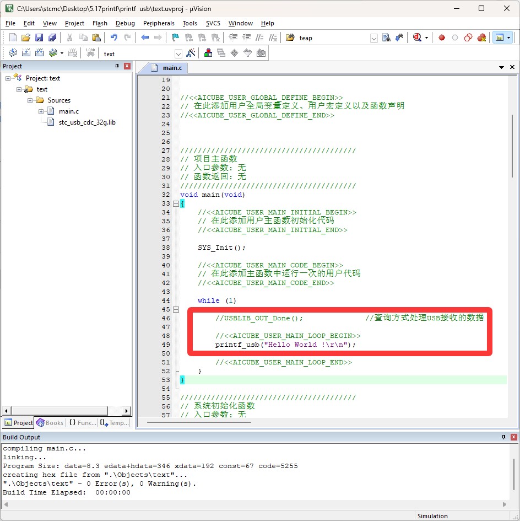Click the Indent selection icon
The width and height of the screenshot is (520, 521).
pos(233,37)
